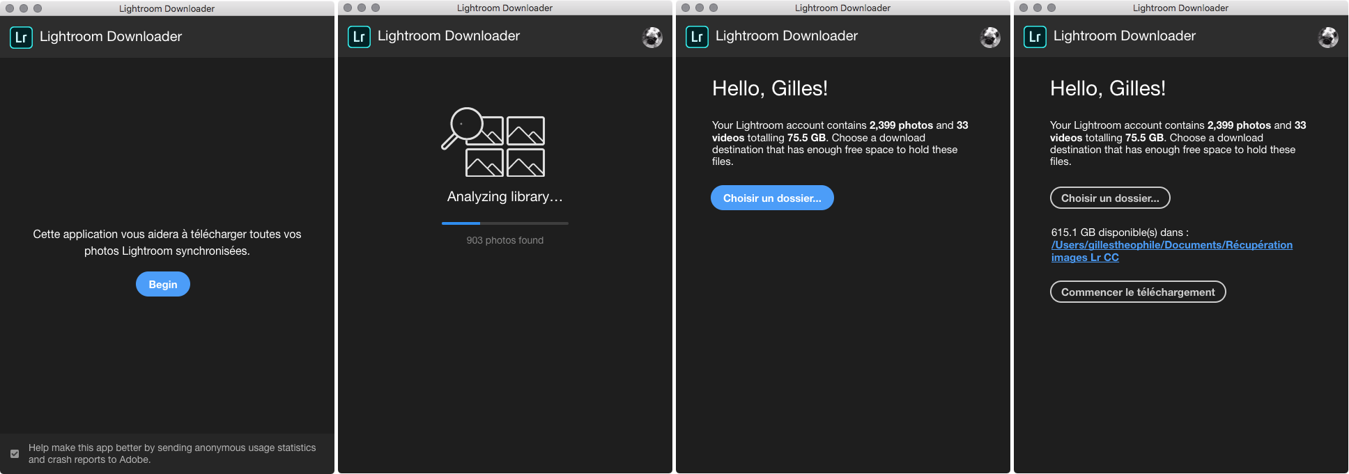
Task: Click the blue "Choisir un dossier..." button
Action: click(x=772, y=198)
